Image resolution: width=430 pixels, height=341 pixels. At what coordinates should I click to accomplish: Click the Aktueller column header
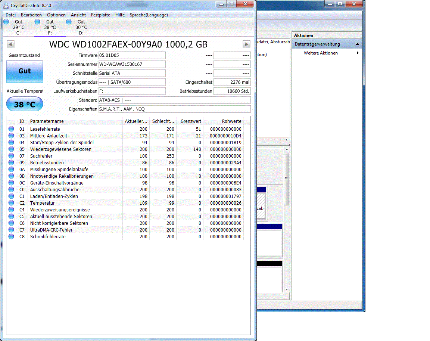pyautogui.click(x=136, y=121)
